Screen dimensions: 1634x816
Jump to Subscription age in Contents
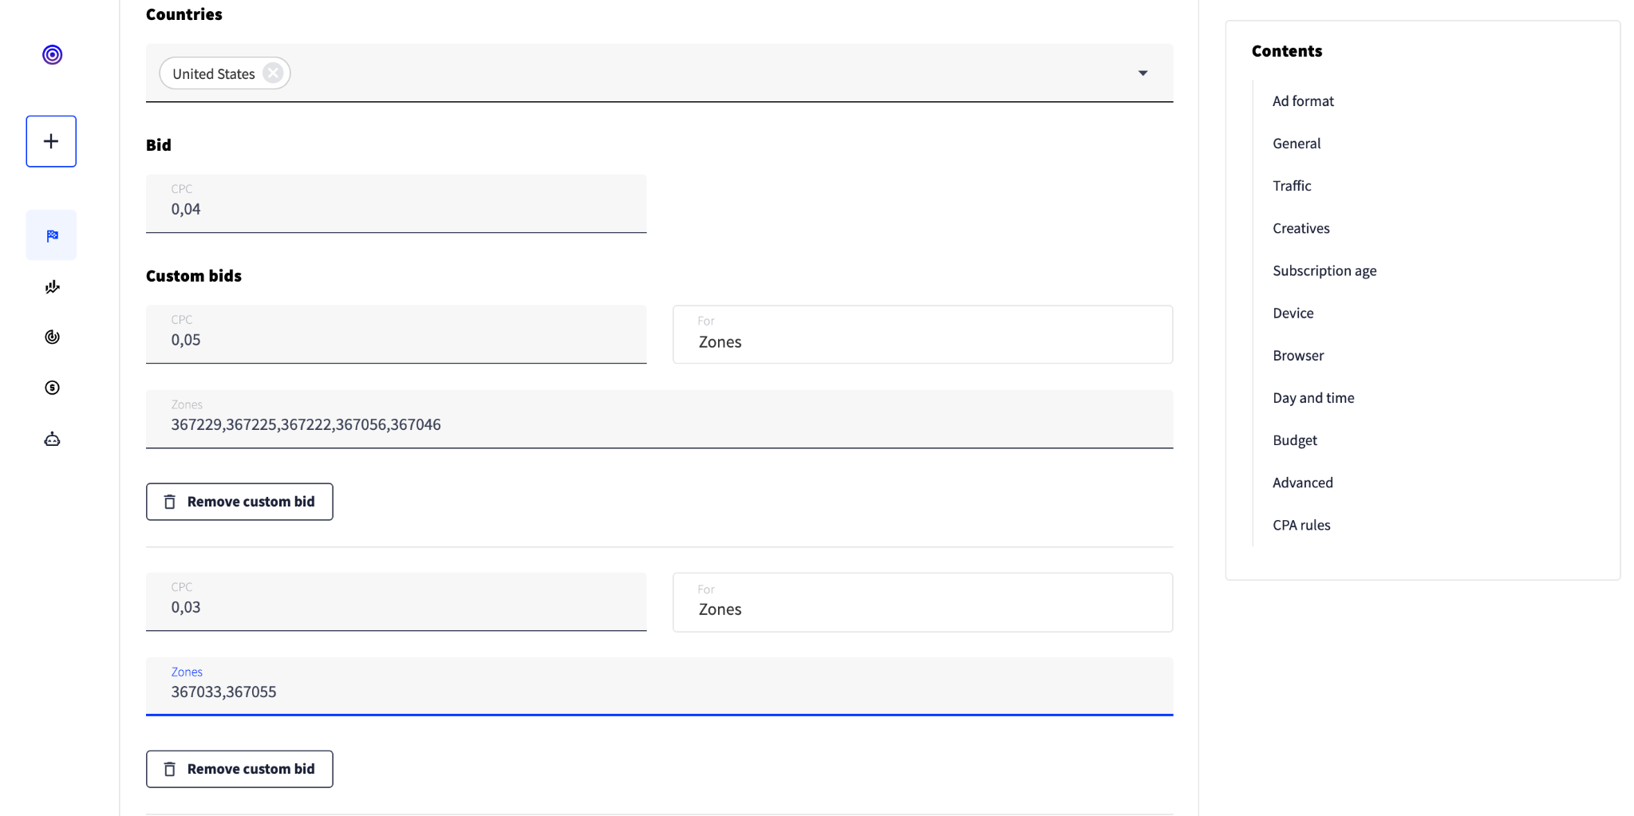click(x=1324, y=270)
